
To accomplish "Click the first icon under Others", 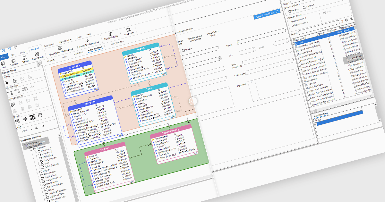I will (17, 121).
